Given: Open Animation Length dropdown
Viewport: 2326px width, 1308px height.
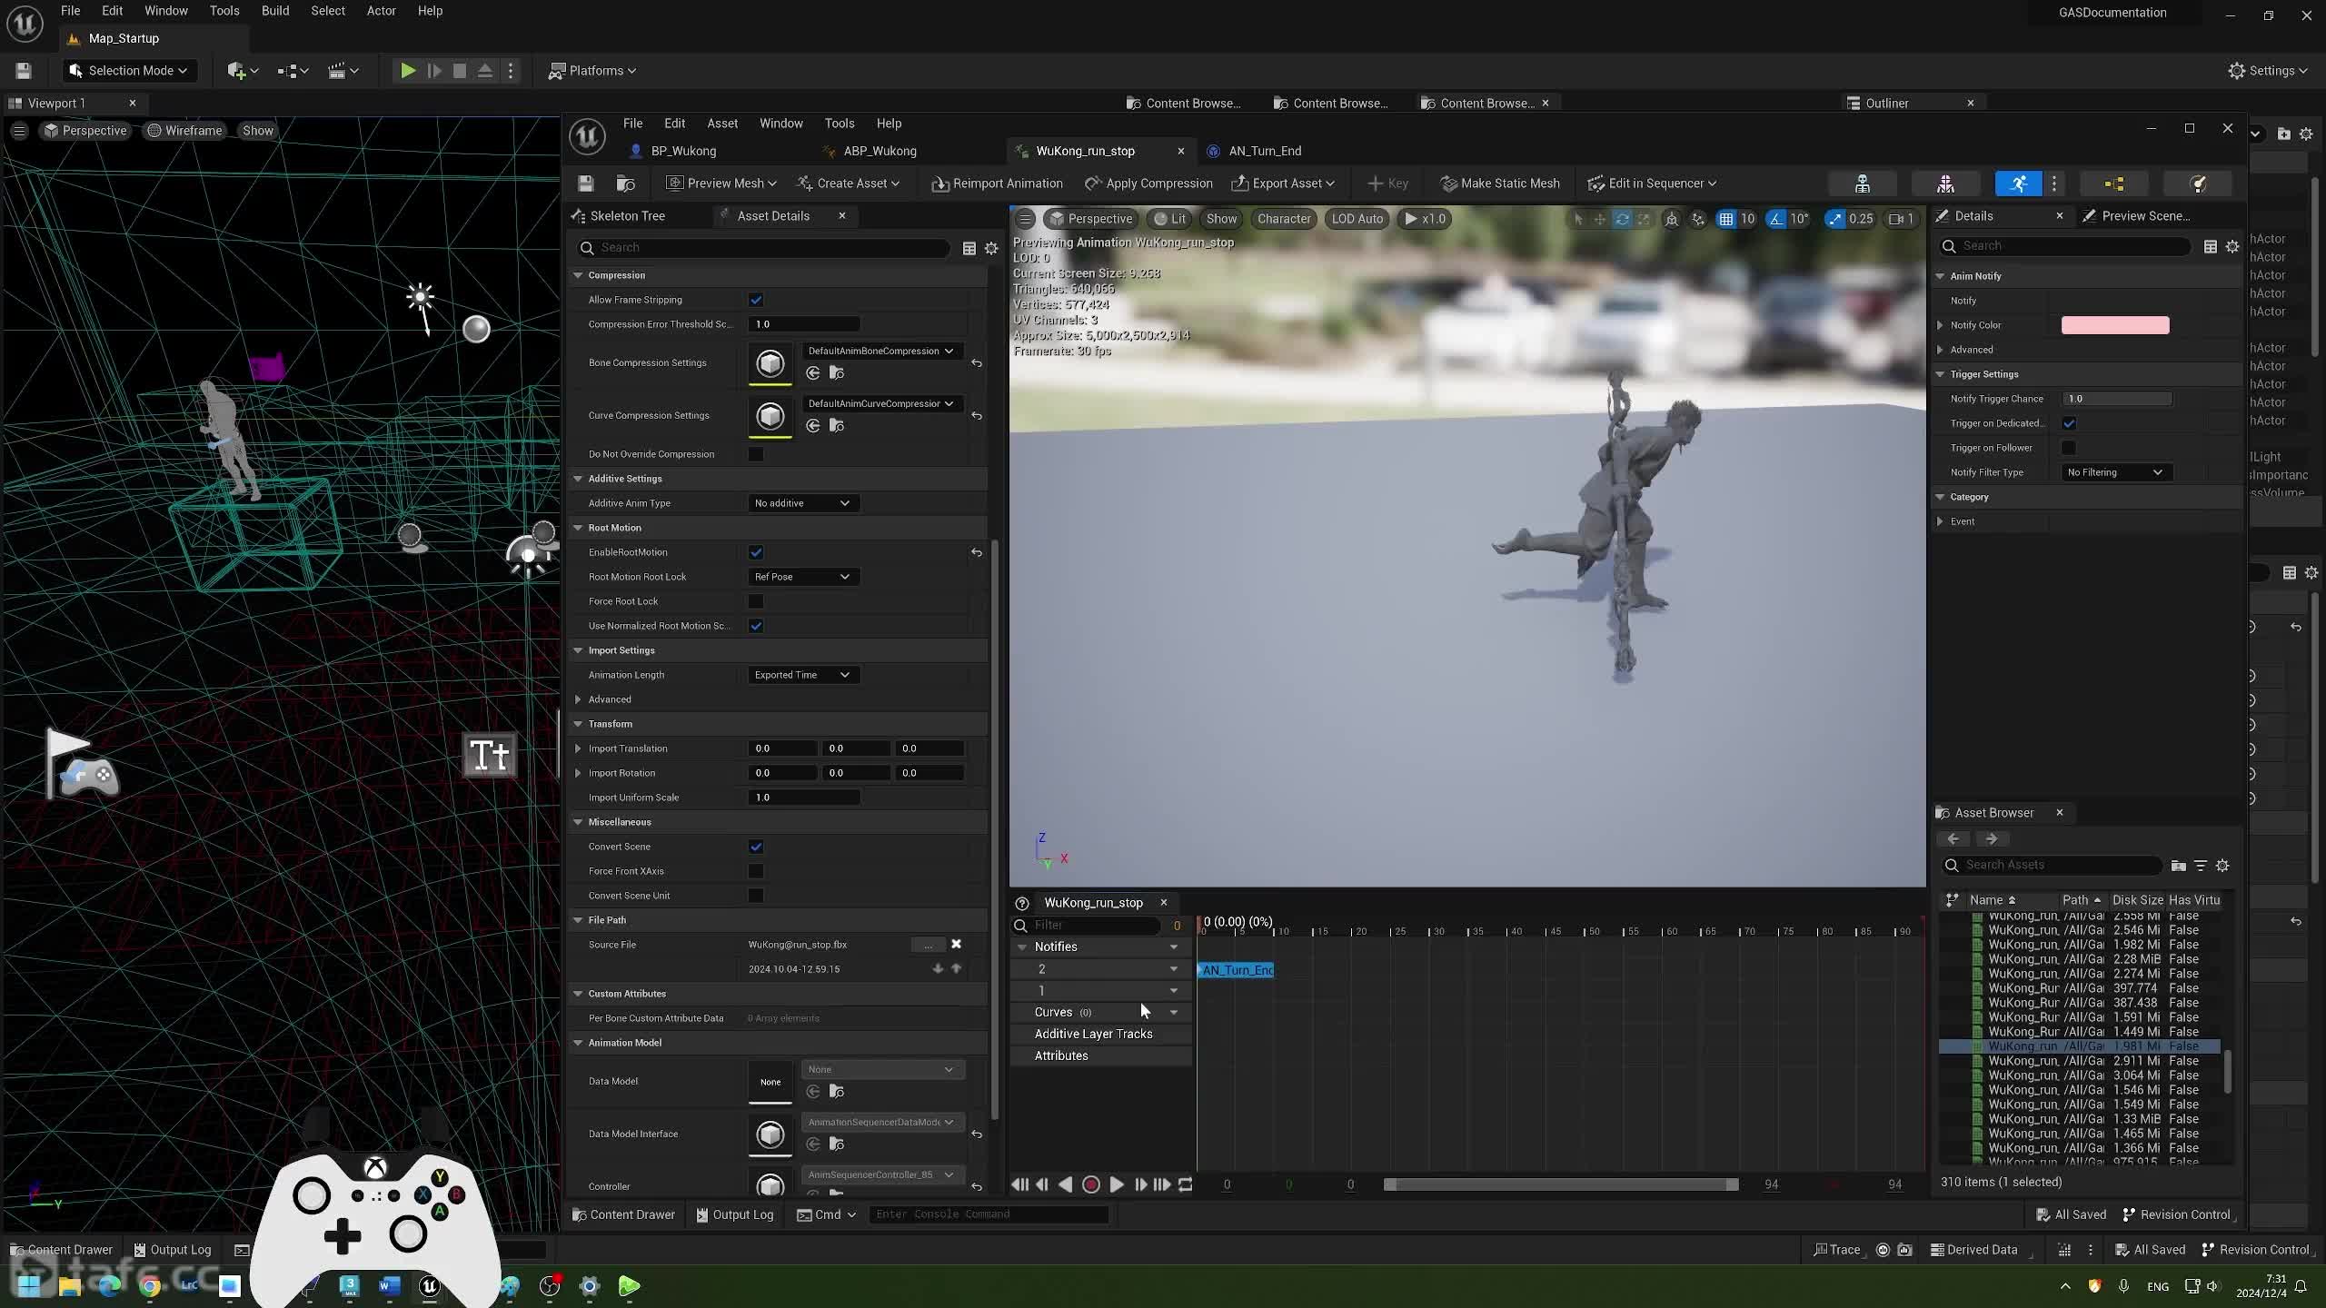Looking at the screenshot, I should (x=802, y=675).
